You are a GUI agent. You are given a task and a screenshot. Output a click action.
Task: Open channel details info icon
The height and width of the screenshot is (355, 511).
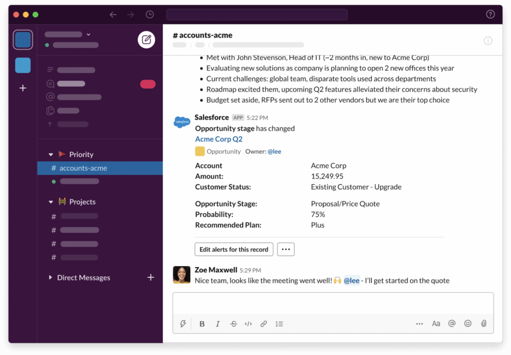click(488, 40)
